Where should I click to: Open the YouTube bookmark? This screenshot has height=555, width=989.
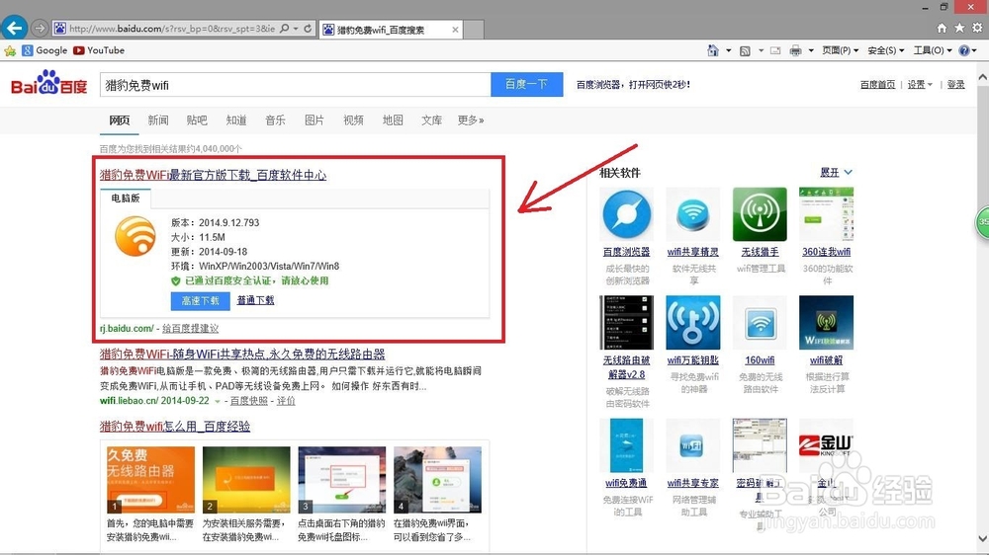click(99, 50)
